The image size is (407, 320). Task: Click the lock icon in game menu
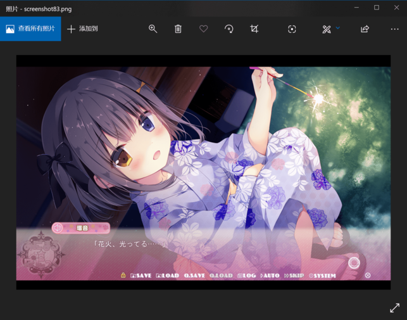pyautogui.click(x=123, y=275)
